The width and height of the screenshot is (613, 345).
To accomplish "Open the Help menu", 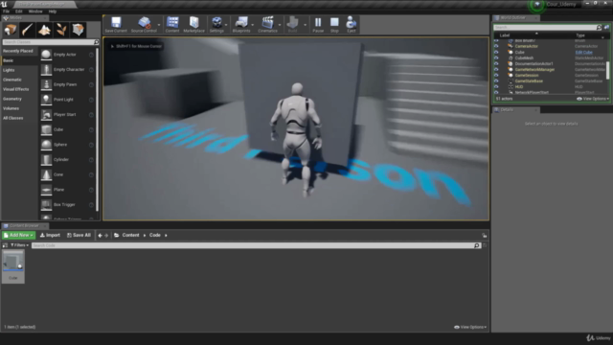I will [x=53, y=11].
